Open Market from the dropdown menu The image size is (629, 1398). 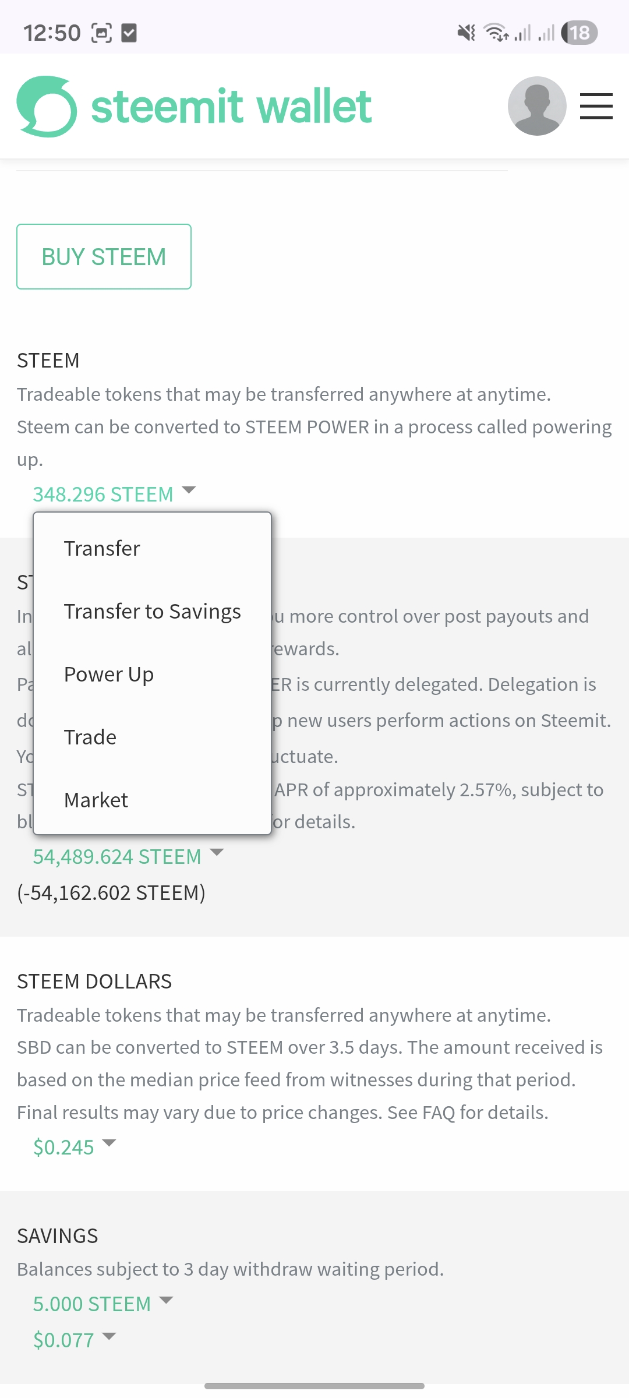(96, 800)
